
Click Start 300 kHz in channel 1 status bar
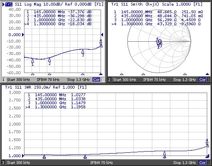click(x=18, y=80)
